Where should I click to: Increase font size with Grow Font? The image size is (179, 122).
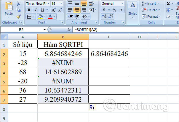[x=53, y=10]
